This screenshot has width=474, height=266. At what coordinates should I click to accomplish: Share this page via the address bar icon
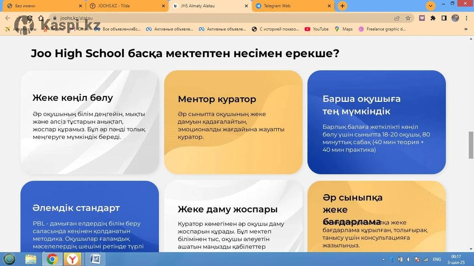[x=397, y=18]
